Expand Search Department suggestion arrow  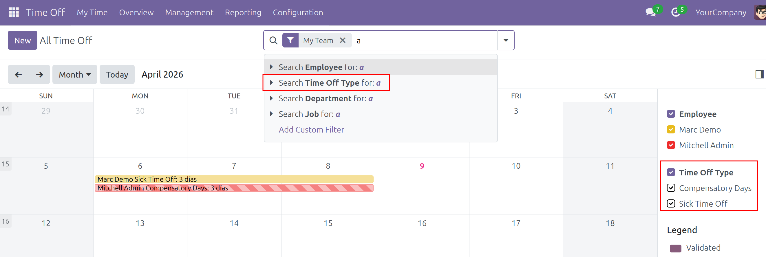271,98
